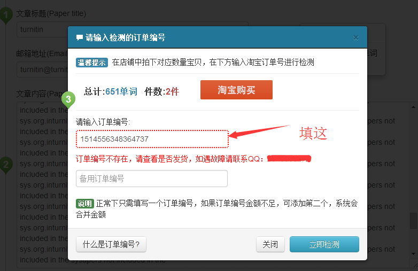
Task: Click the green 说明 badge
Action: [85, 204]
